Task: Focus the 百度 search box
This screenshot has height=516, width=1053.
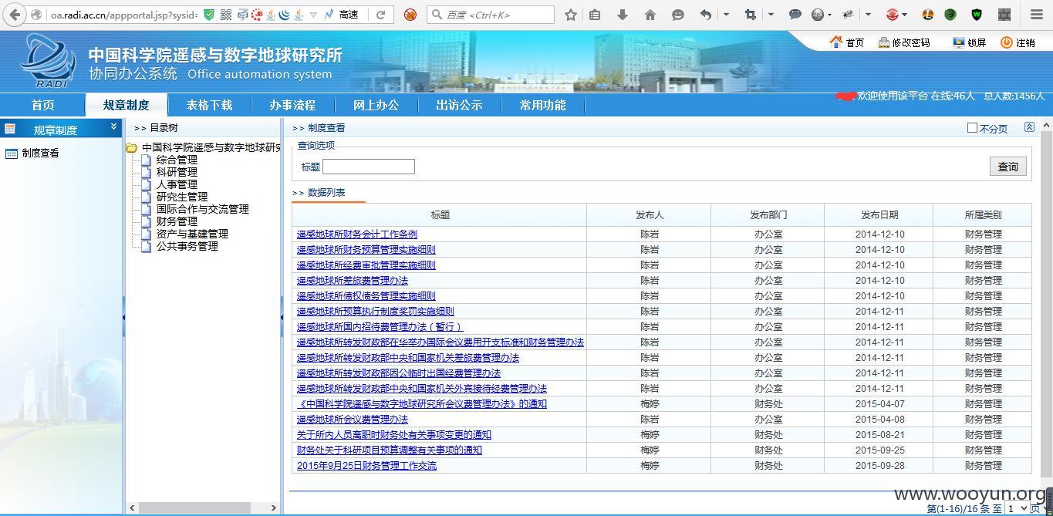Action: (x=491, y=15)
